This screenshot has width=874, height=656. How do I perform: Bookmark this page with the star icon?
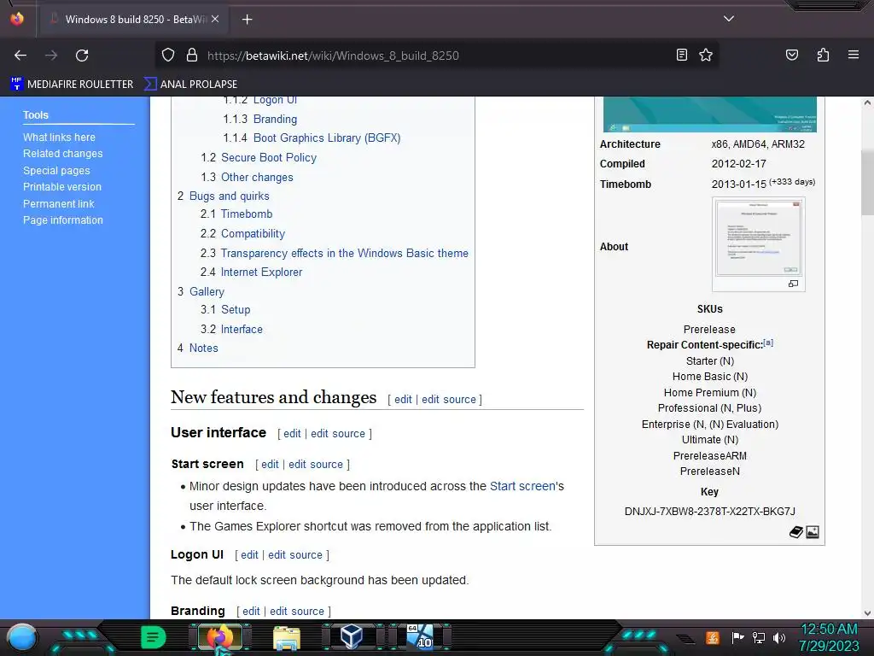coord(706,55)
